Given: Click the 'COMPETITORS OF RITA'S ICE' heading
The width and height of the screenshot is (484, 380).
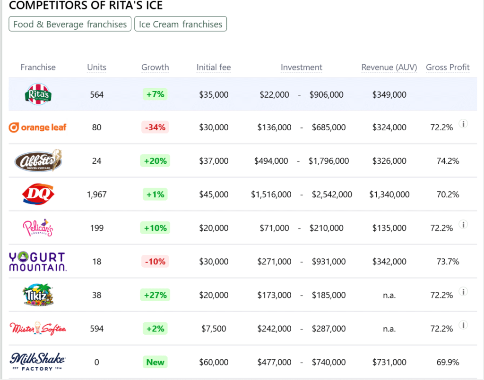Looking at the screenshot, I should pos(86,5).
